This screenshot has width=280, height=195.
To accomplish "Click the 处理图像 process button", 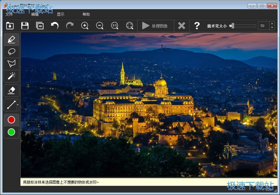I will click(x=155, y=26).
